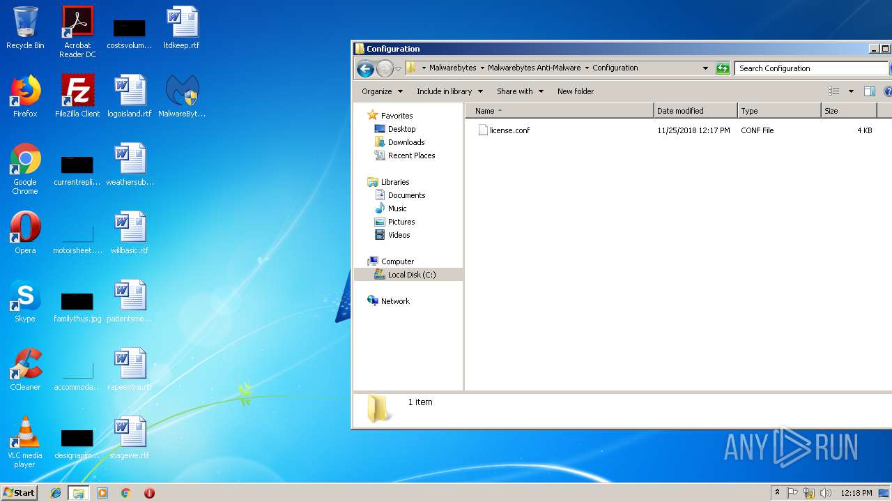
Task: Sort by the Size column
Action: [x=849, y=111]
